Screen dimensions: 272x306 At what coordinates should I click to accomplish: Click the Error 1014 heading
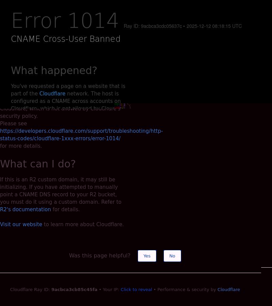coord(65,21)
